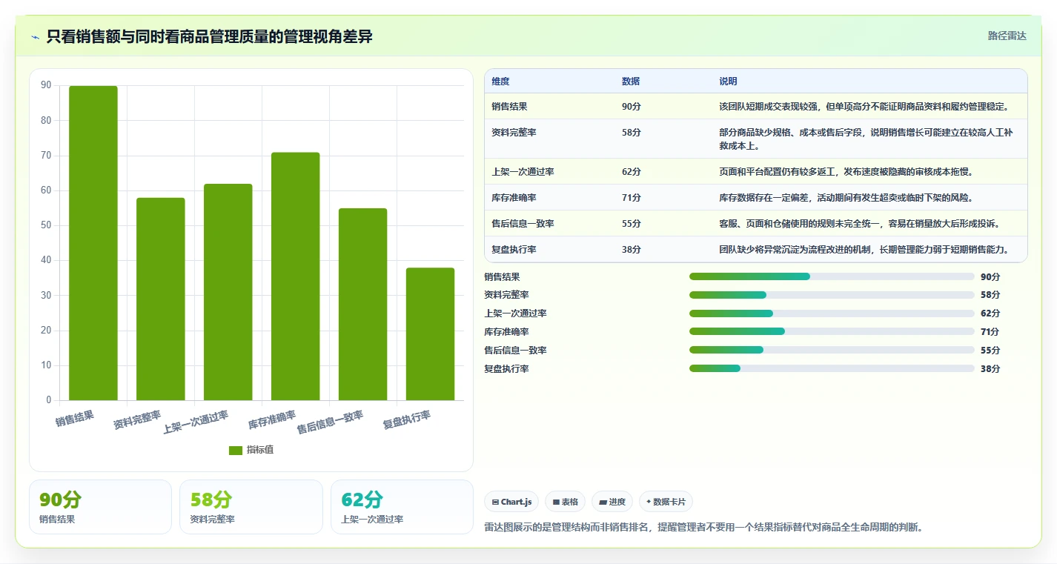
Task: Click the 说明 column header
Action: 728,82
